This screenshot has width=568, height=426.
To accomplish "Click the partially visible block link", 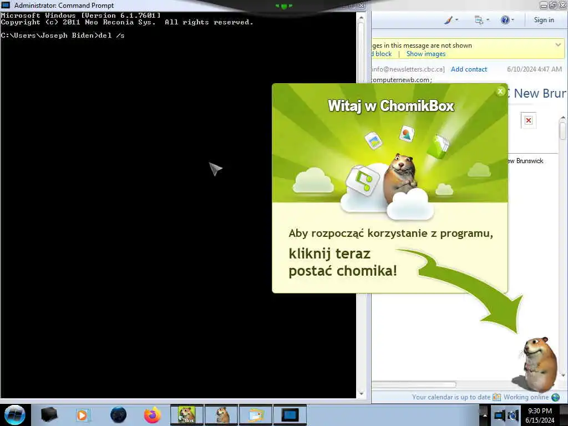I will click(x=382, y=54).
